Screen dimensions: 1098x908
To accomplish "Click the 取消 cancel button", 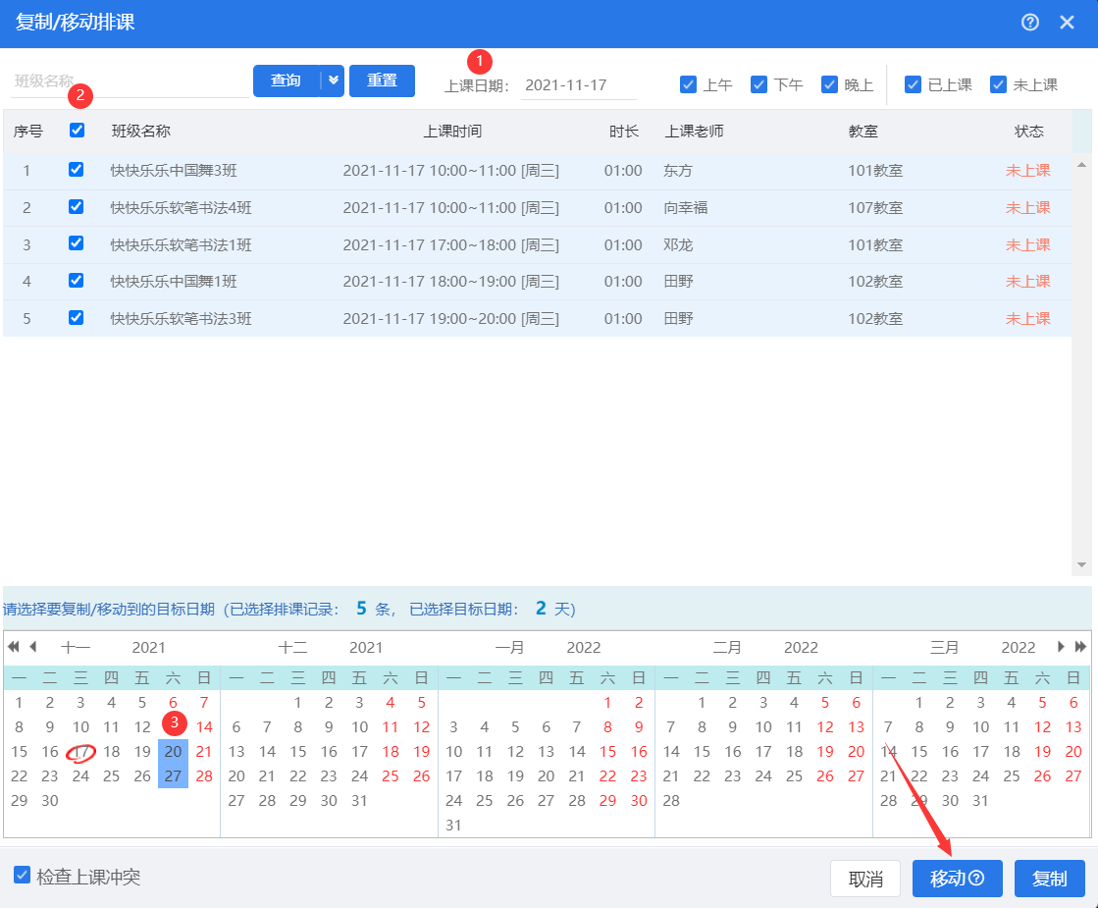I will pyautogui.click(x=864, y=879).
